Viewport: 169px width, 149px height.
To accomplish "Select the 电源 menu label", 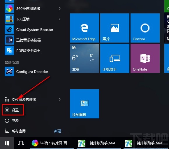I will coord(15,120).
